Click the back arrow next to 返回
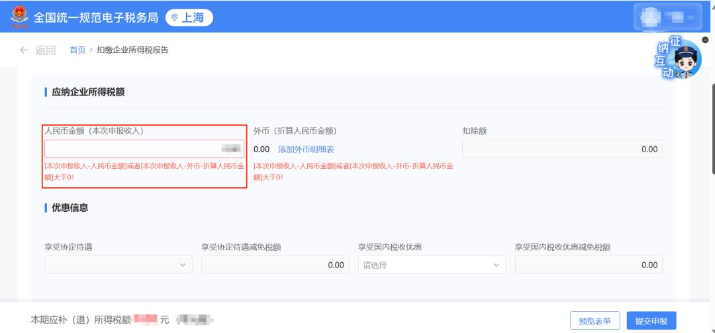 point(24,50)
